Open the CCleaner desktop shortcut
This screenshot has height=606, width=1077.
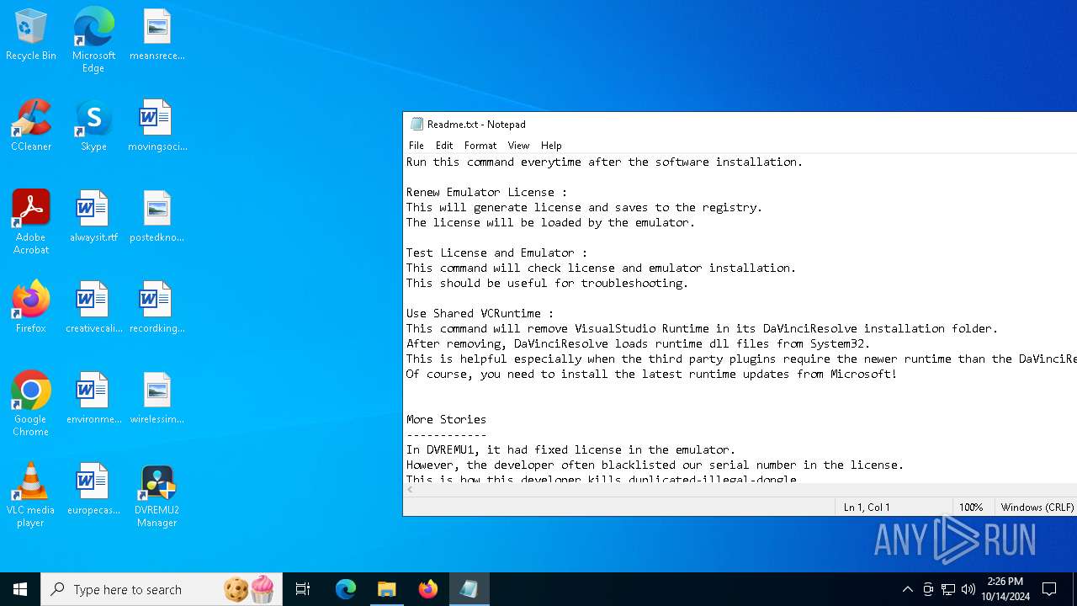pos(31,126)
